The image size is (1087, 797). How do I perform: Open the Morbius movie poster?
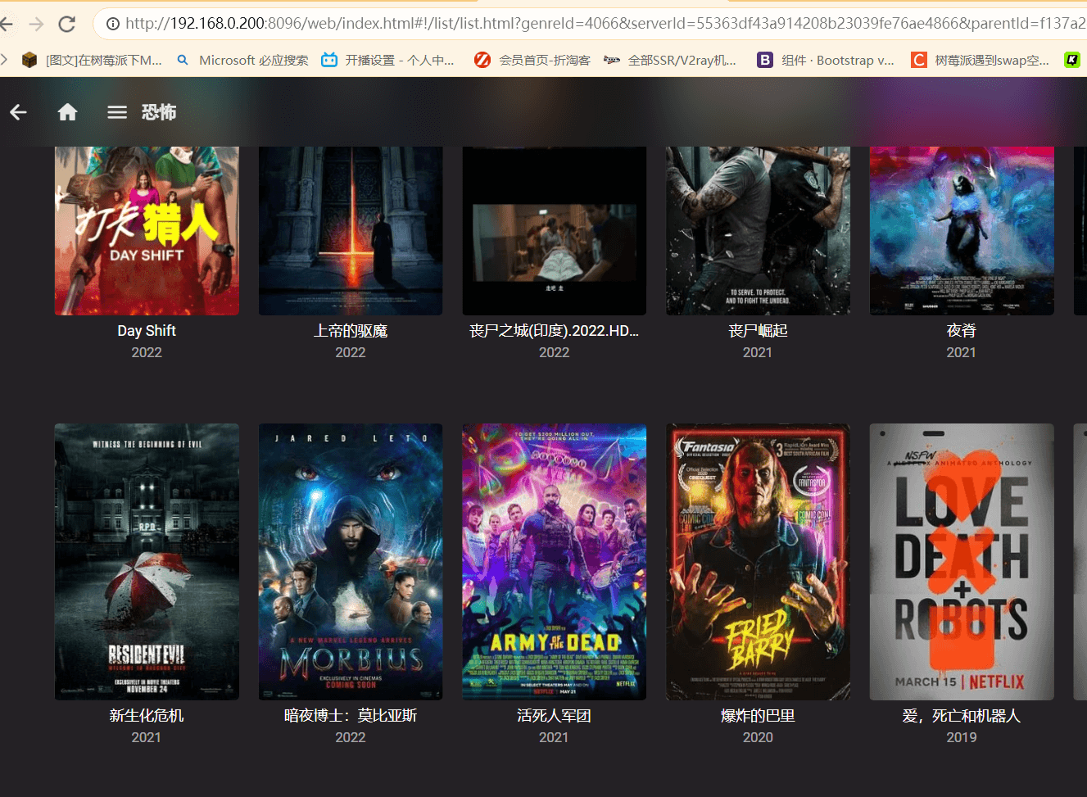[351, 562]
